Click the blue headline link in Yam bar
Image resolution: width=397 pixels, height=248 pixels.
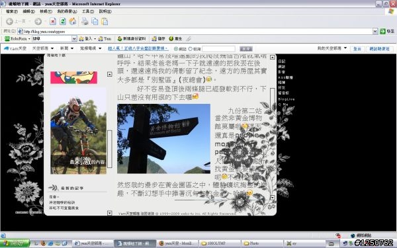tap(138, 48)
